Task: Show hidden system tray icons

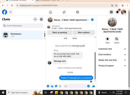Action: coord(110,92)
